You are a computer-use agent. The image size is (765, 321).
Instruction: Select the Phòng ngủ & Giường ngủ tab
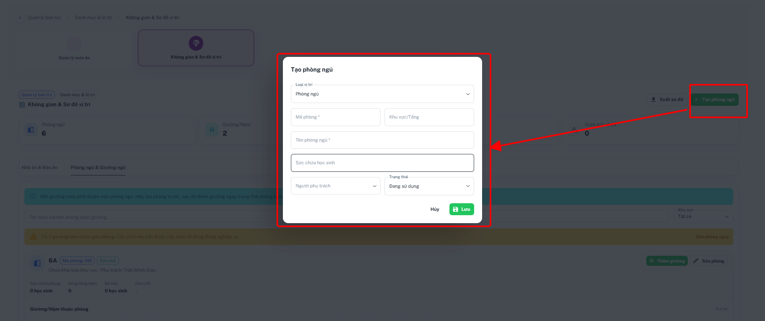(98, 167)
